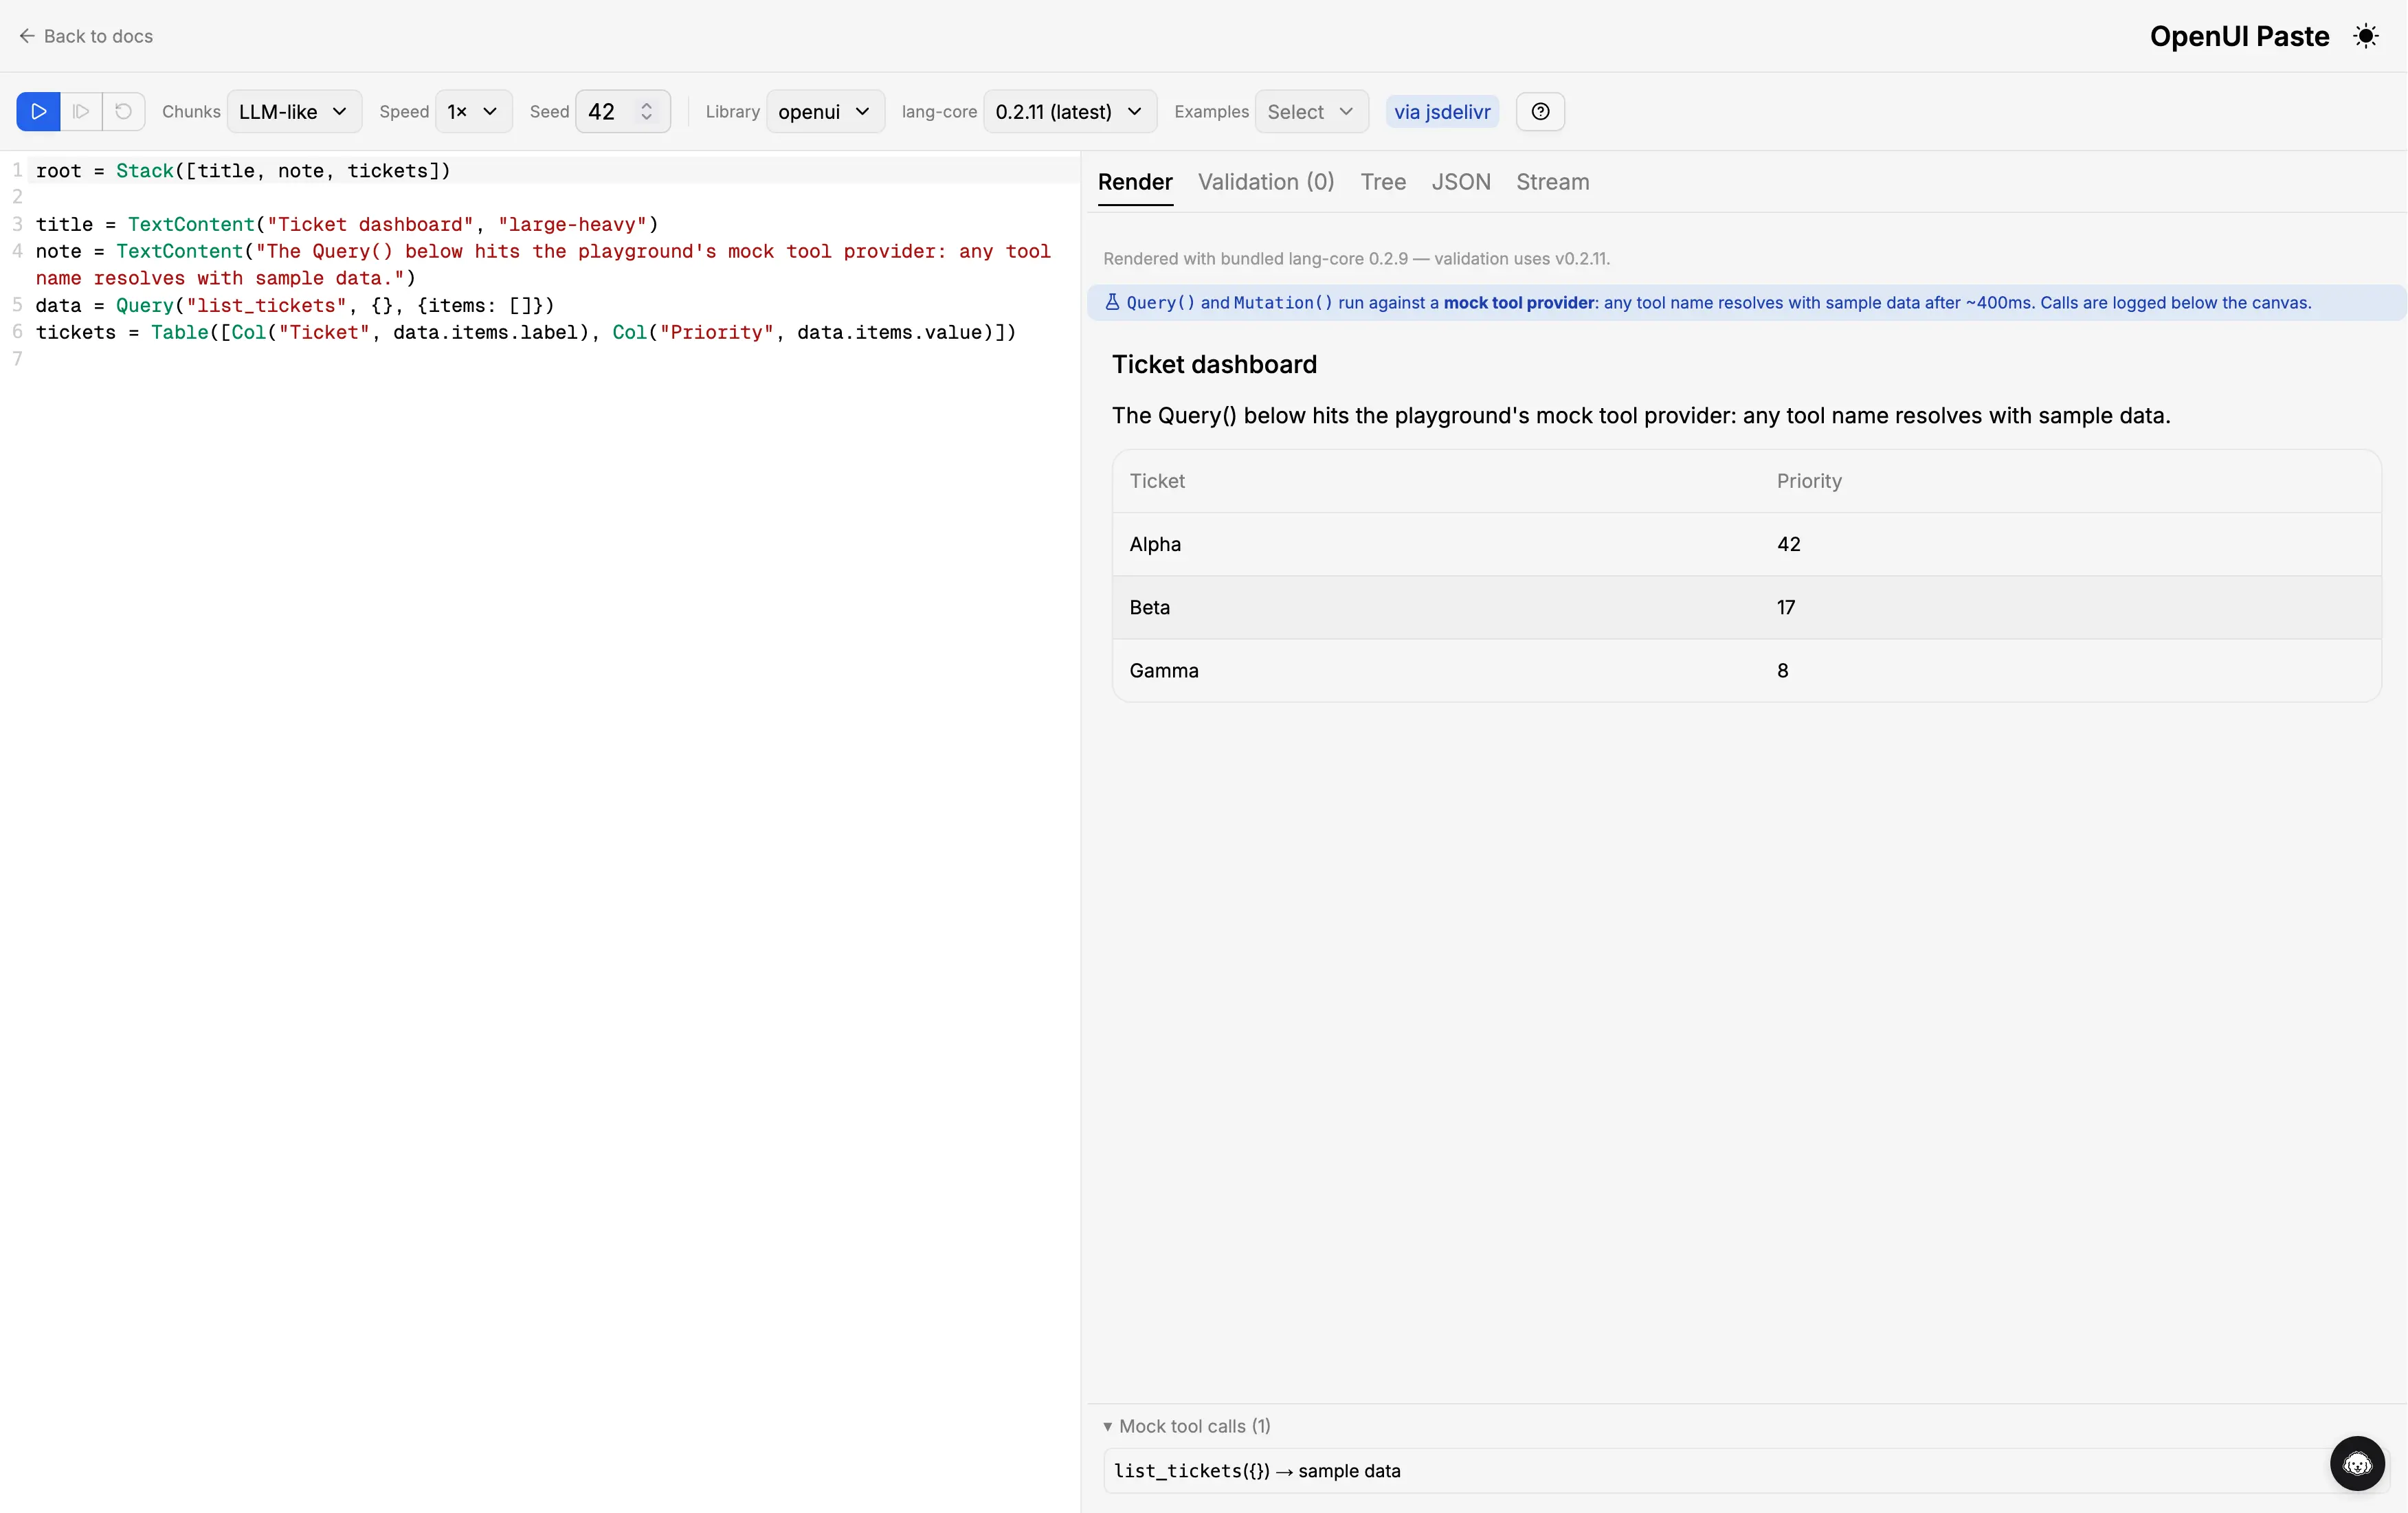This screenshot has width=2408, height=1513.
Task: Click the bundled lang-core version notice
Action: tap(1356, 259)
